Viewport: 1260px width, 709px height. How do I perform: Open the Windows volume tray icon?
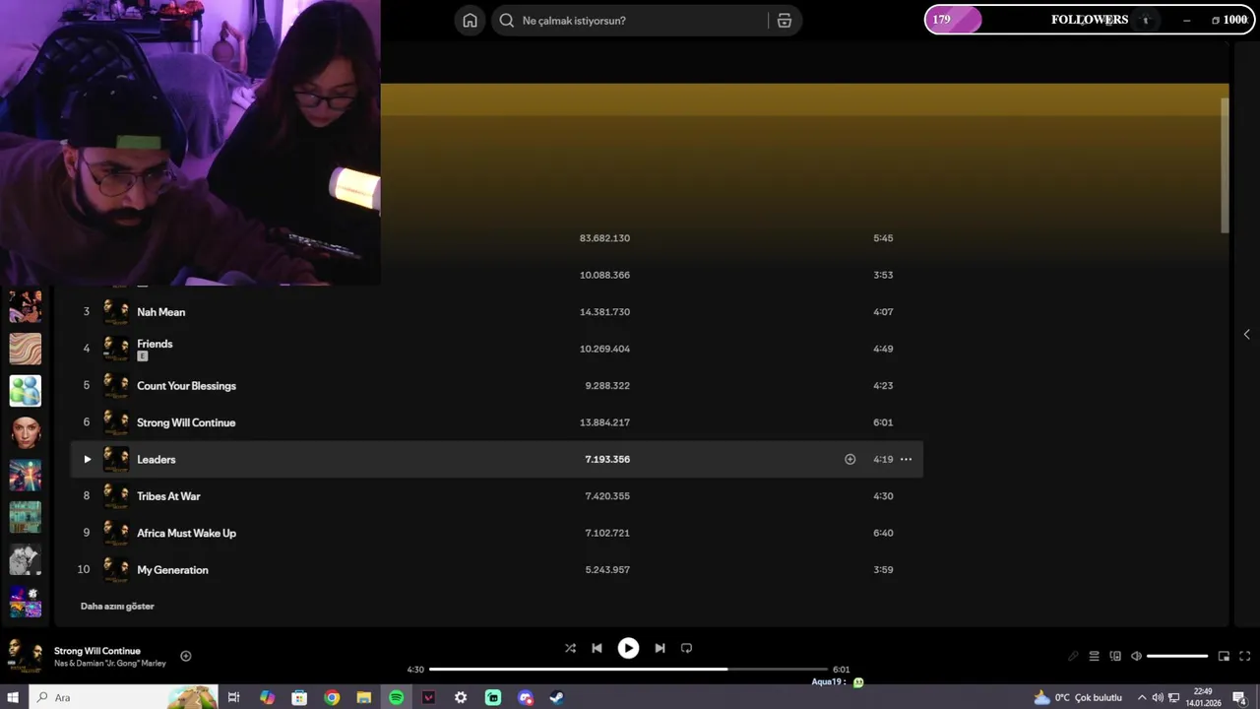click(x=1157, y=697)
